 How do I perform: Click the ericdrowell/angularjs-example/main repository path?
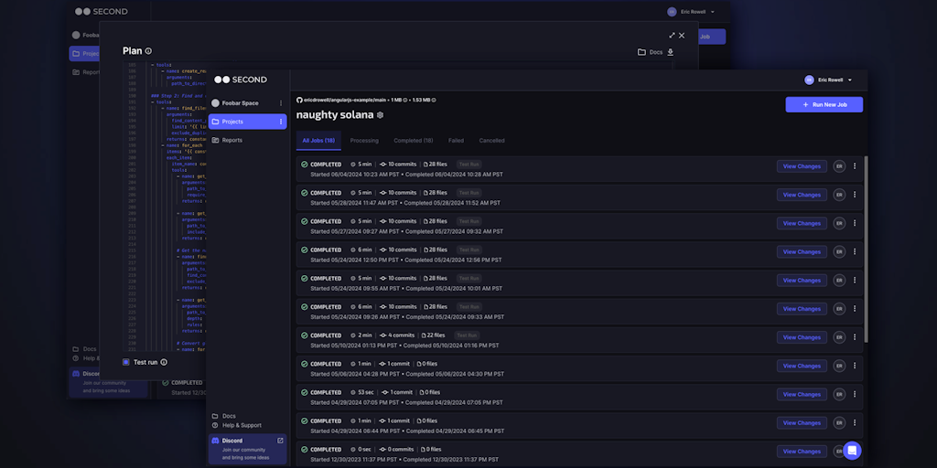tap(345, 100)
